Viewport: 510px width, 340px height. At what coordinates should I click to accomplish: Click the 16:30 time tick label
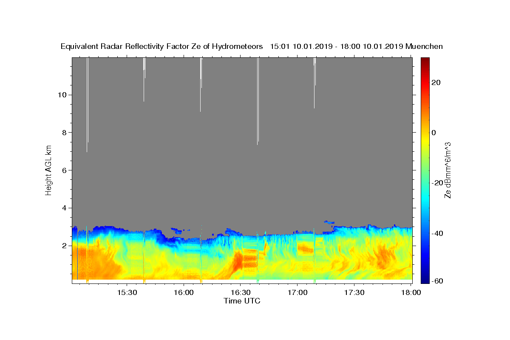tap(240, 293)
